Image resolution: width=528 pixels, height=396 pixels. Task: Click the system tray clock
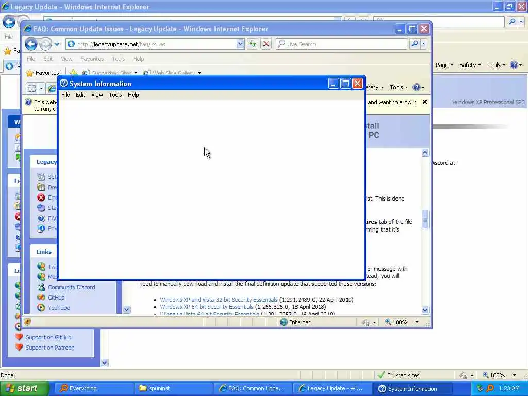coord(509,388)
